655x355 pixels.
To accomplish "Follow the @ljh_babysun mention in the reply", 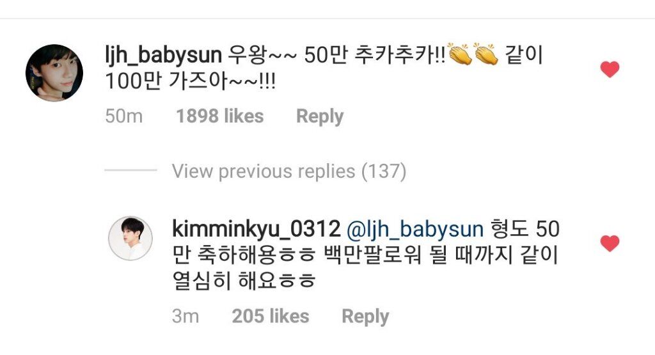I will coord(414,230).
